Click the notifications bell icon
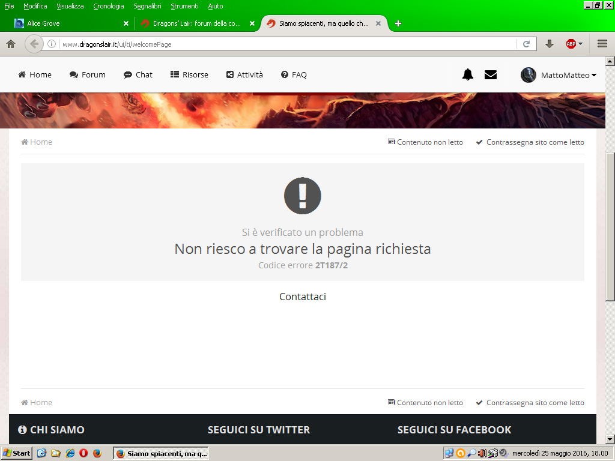Screen dimensions: 615x461 [x=467, y=74]
